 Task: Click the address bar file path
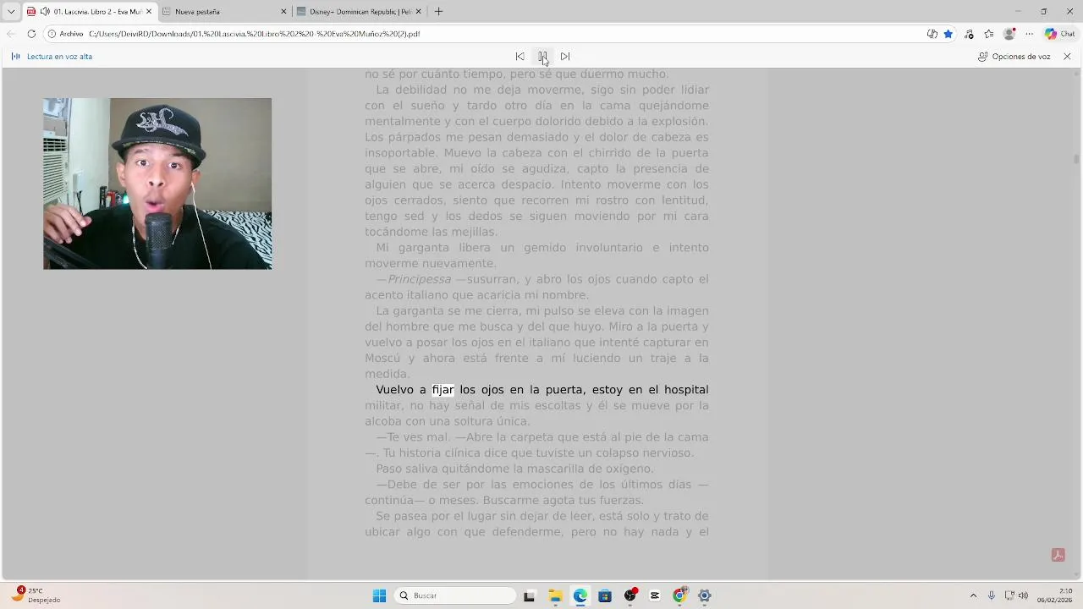(254, 34)
